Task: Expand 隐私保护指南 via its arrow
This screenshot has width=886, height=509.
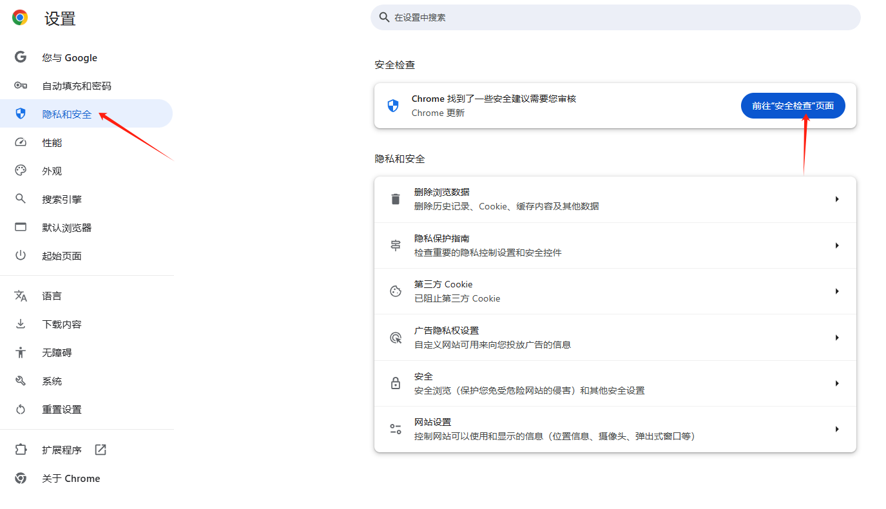Action: 837,245
